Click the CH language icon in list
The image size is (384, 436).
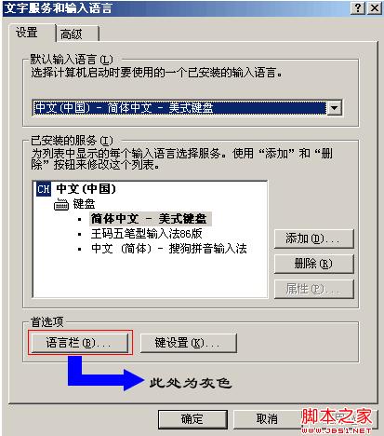point(44,189)
